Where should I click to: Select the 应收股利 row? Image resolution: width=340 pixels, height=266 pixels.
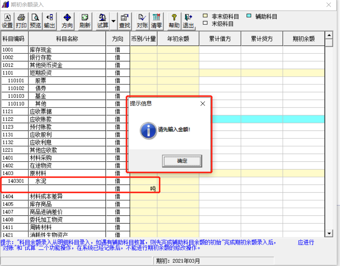[163, 134]
